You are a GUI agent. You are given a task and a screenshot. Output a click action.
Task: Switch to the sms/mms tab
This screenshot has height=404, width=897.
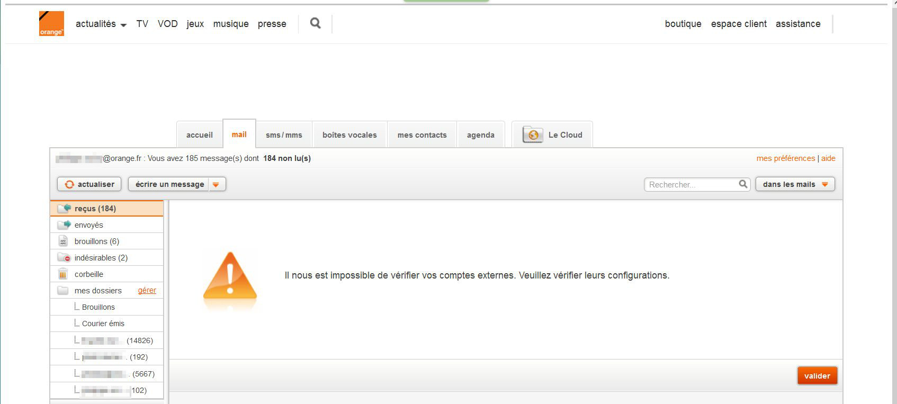point(284,135)
